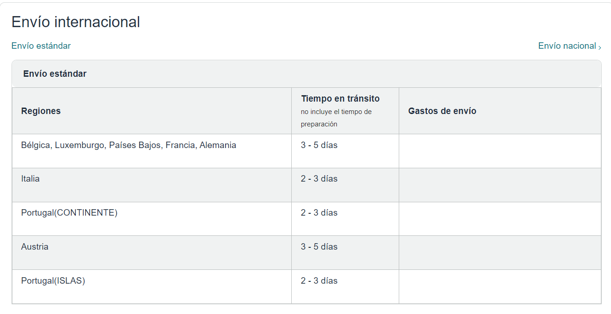Click the Envío estándar link under the heading
Image resolution: width=611 pixels, height=314 pixels.
click(41, 46)
